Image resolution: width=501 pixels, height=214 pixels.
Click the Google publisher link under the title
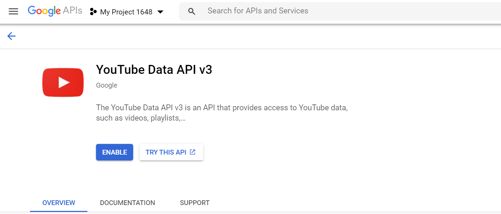106,85
